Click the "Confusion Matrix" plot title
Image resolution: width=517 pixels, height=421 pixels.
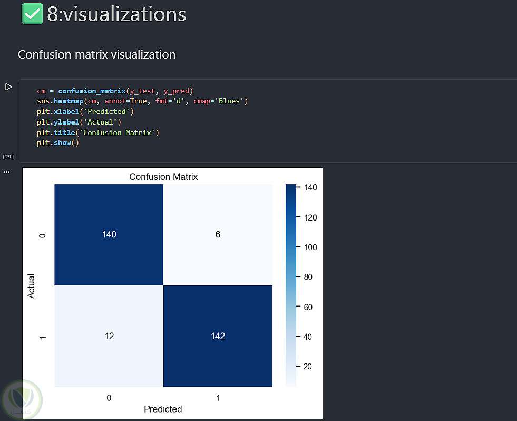163,177
